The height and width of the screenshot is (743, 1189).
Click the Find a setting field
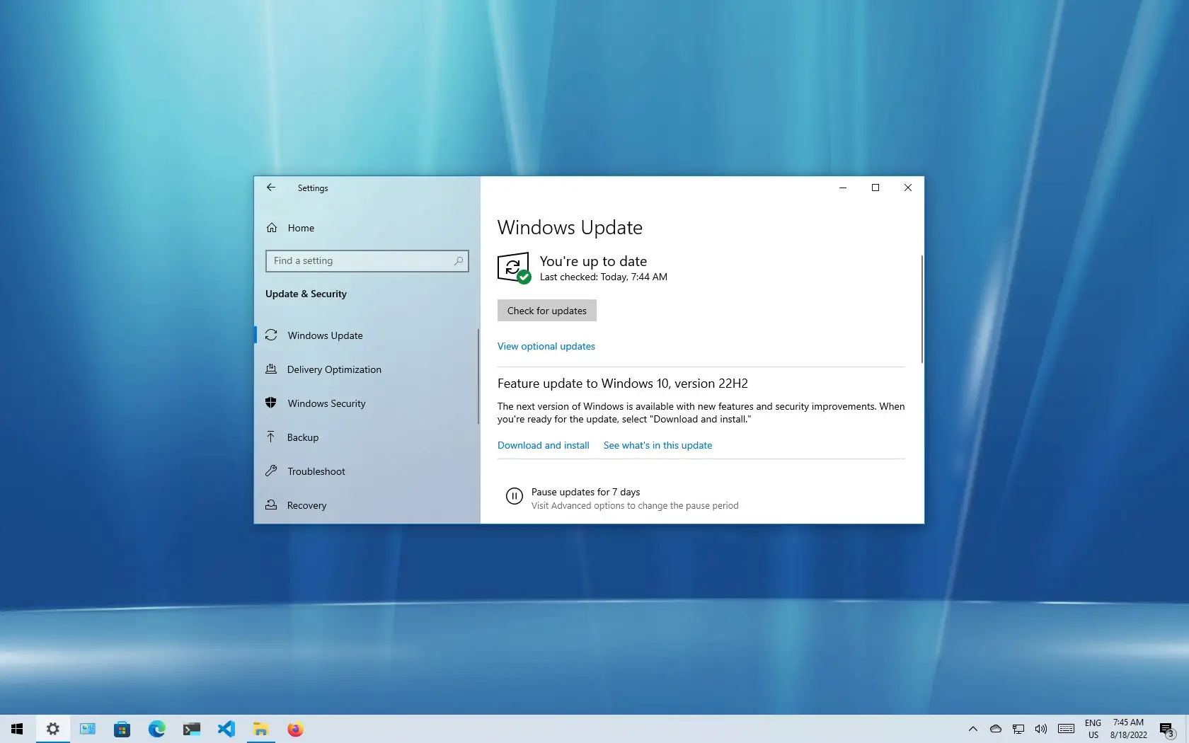tap(367, 261)
